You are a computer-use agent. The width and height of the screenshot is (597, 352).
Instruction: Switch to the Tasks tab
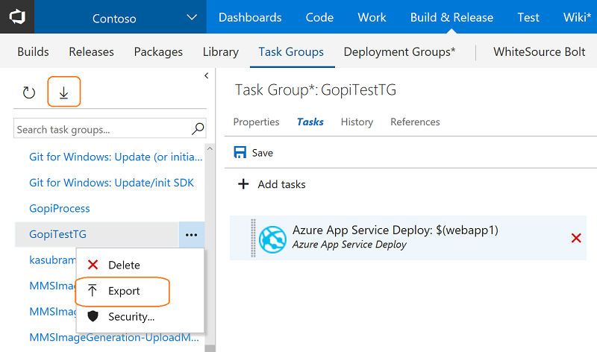310,122
